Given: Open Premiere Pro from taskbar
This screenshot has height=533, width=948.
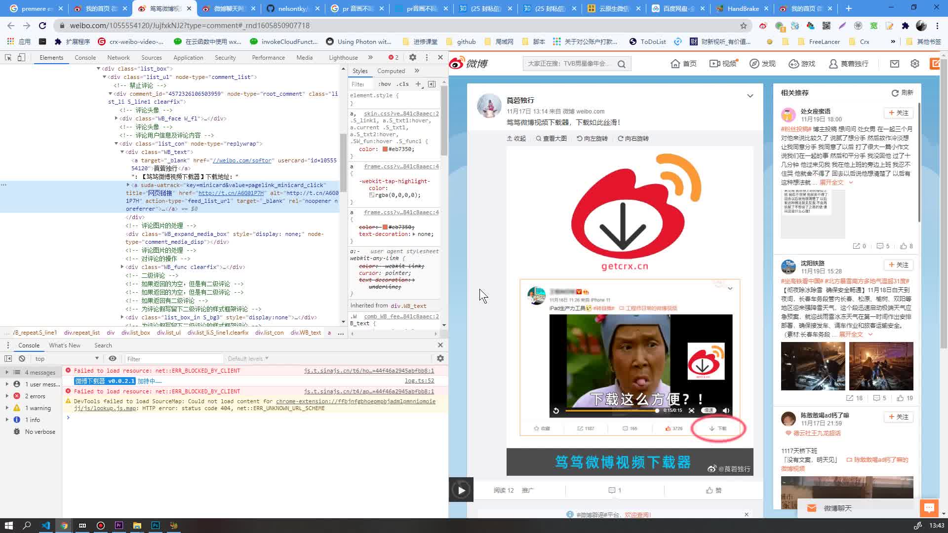Looking at the screenshot, I should (119, 526).
